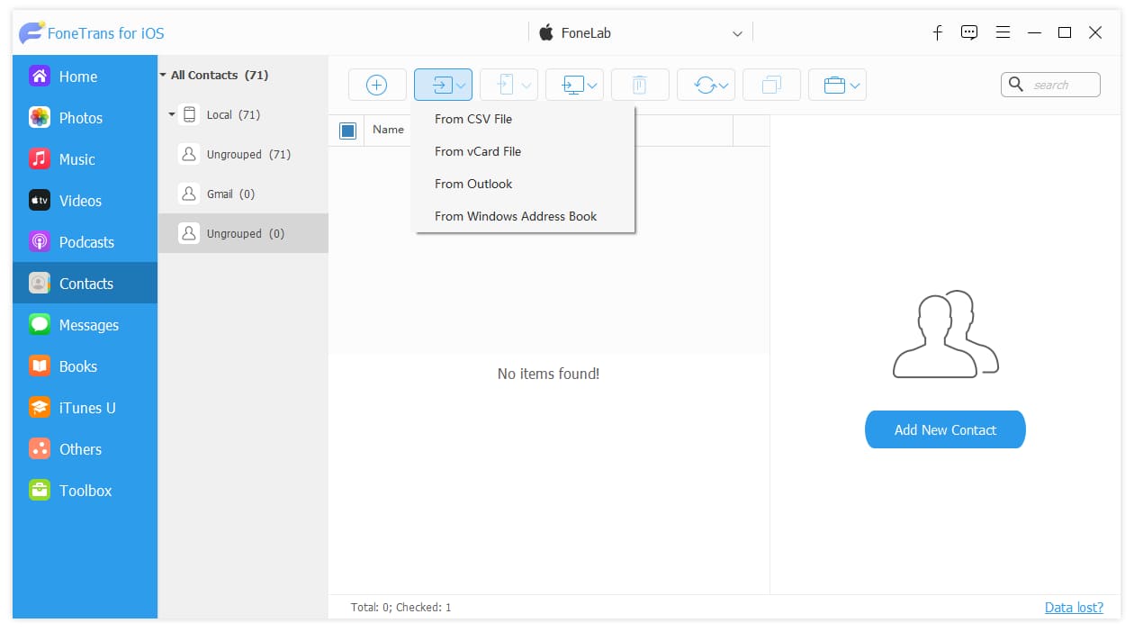This screenshot has height=632, width=1134.
Task: Click the search input field
Action: click(1050, 85)
